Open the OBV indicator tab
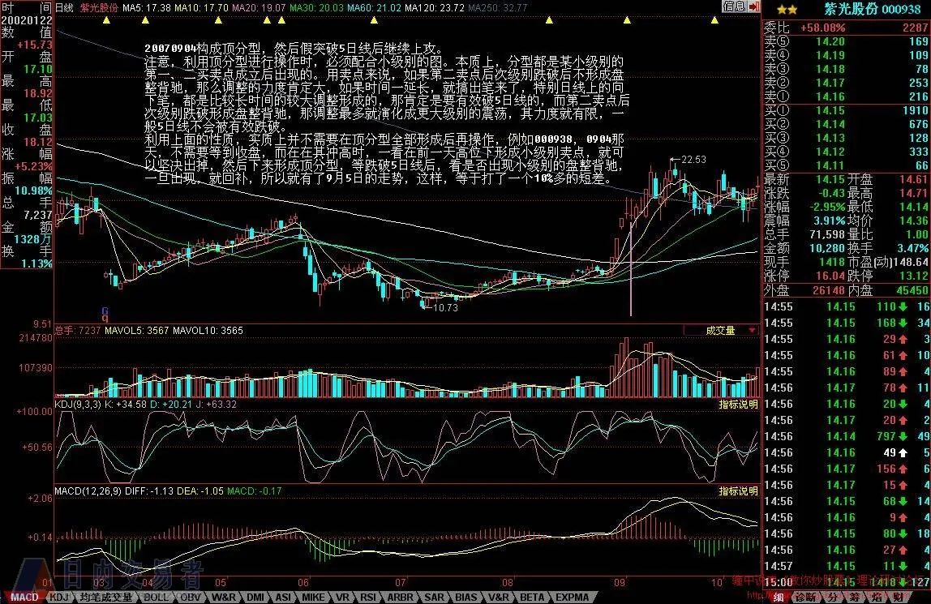The height and width of the screenshot is (604, 931). pos(190,597)
